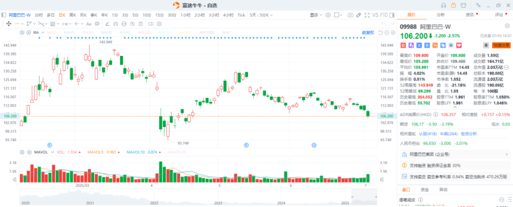Reset the chart view with the circular arrow
The image size is (513, 207).
point(381,33)
